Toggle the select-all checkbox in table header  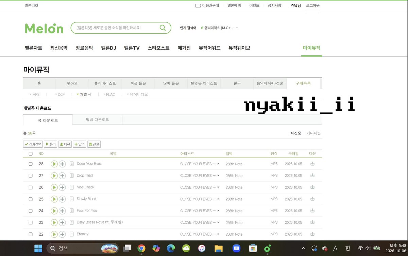click(x=31, y=154)
